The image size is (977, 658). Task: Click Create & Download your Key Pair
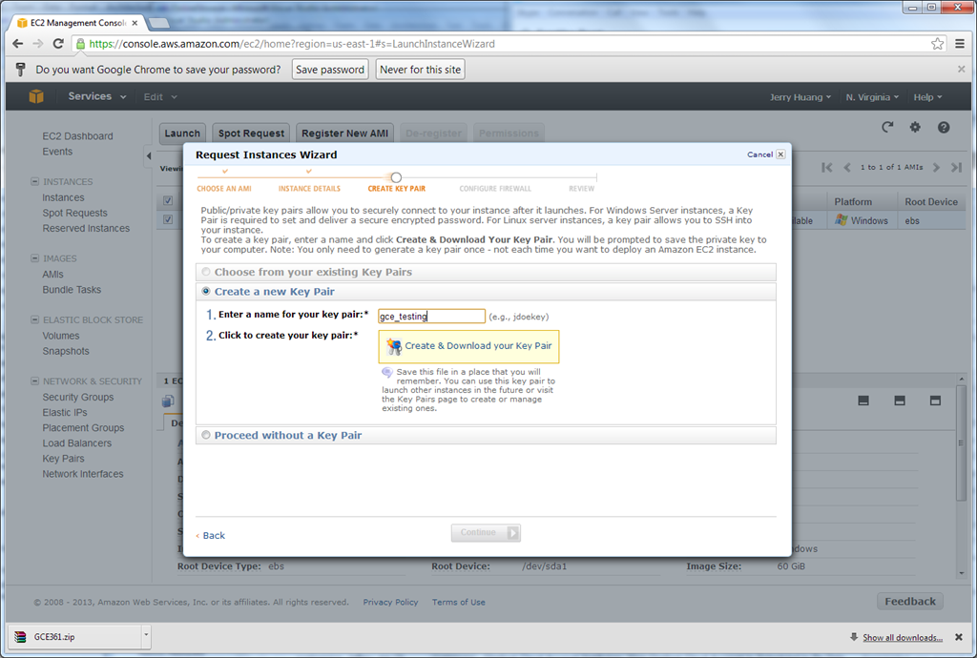[x=468, y=346]
